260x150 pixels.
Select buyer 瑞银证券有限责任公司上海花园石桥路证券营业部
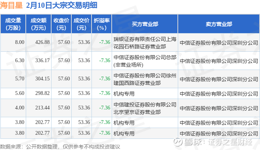click(x=145, y=43)
